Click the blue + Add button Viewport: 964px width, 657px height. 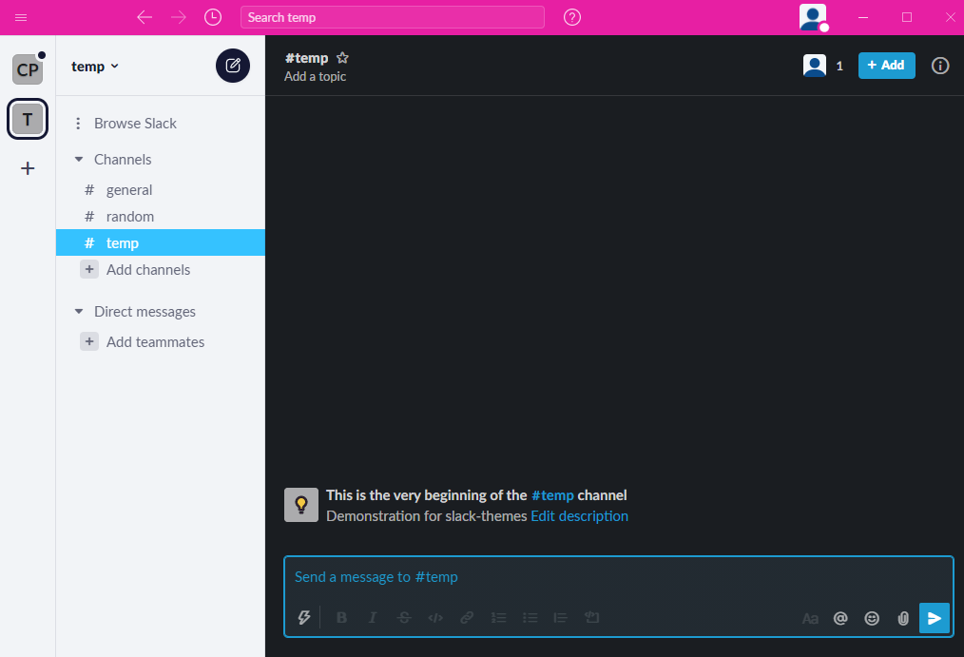pyautogui.click(x=887, y=66)
